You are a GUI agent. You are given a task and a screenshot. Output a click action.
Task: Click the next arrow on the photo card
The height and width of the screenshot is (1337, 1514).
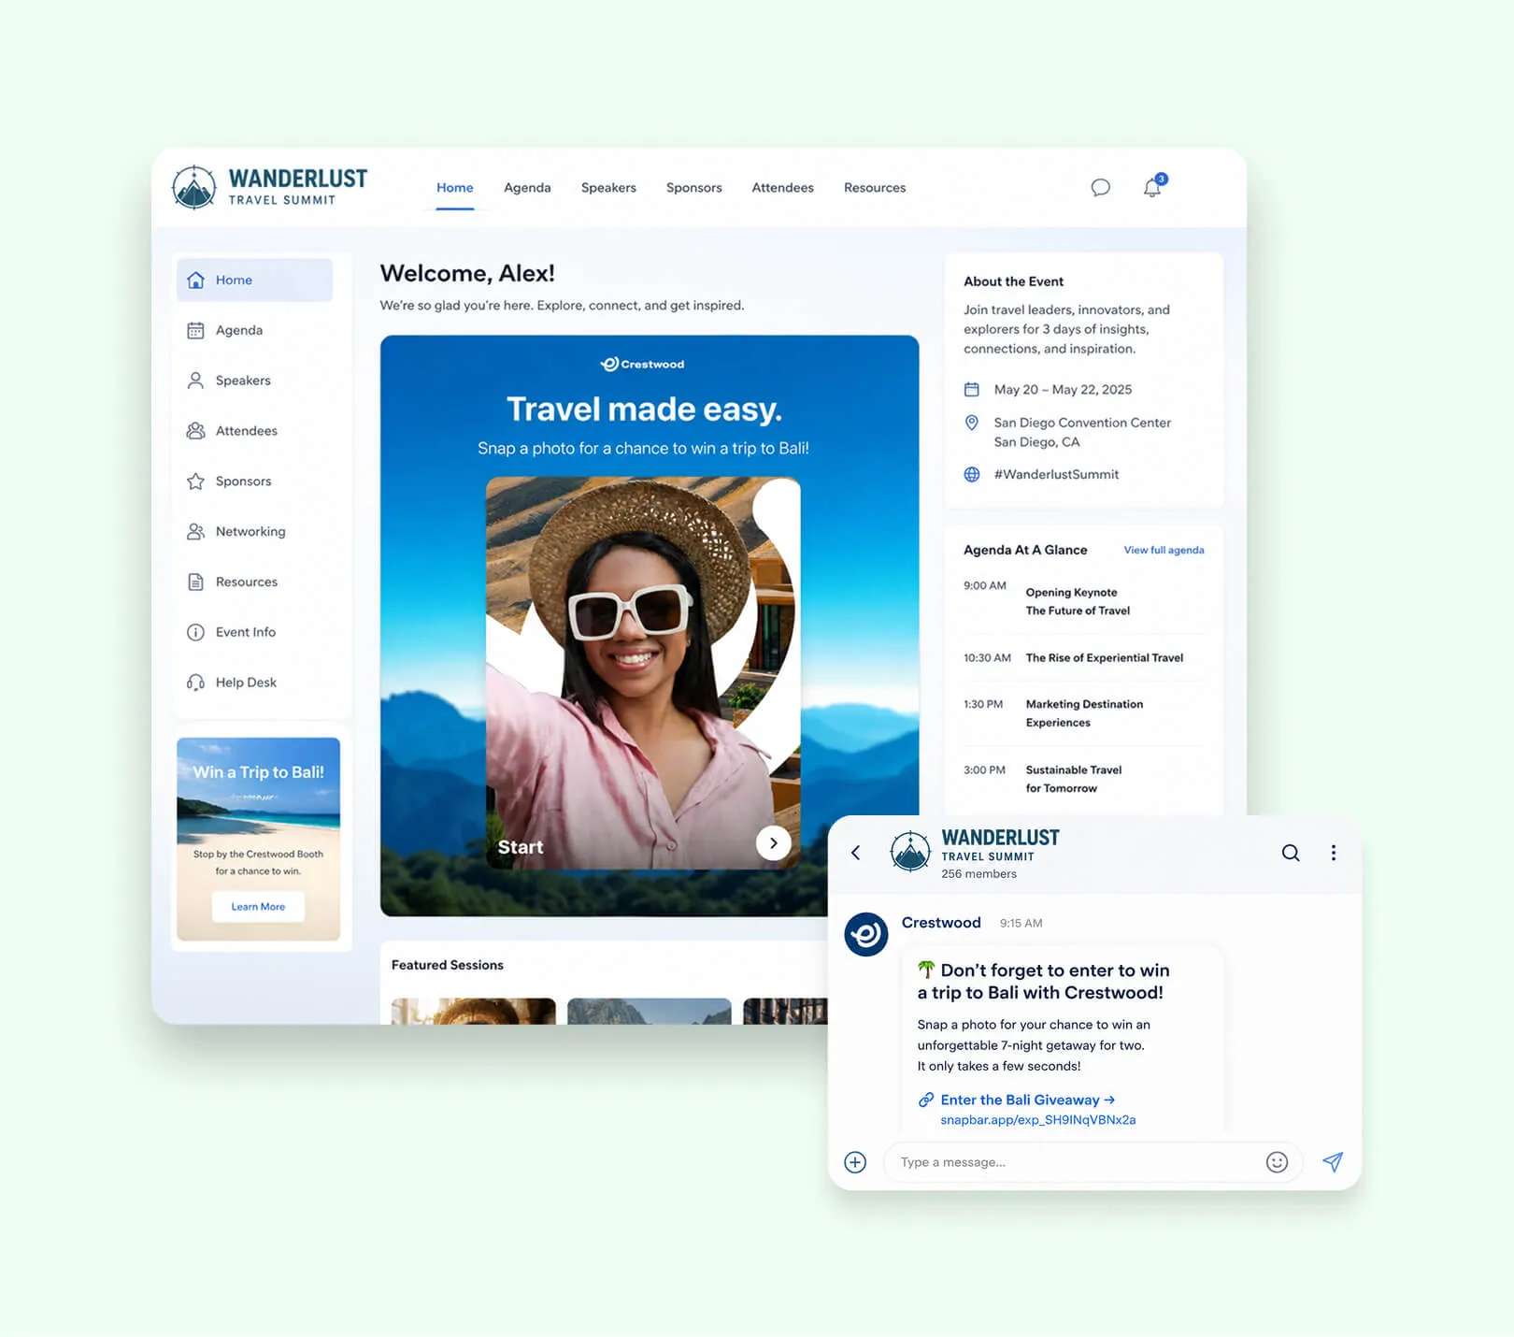[x=773, y=842]
